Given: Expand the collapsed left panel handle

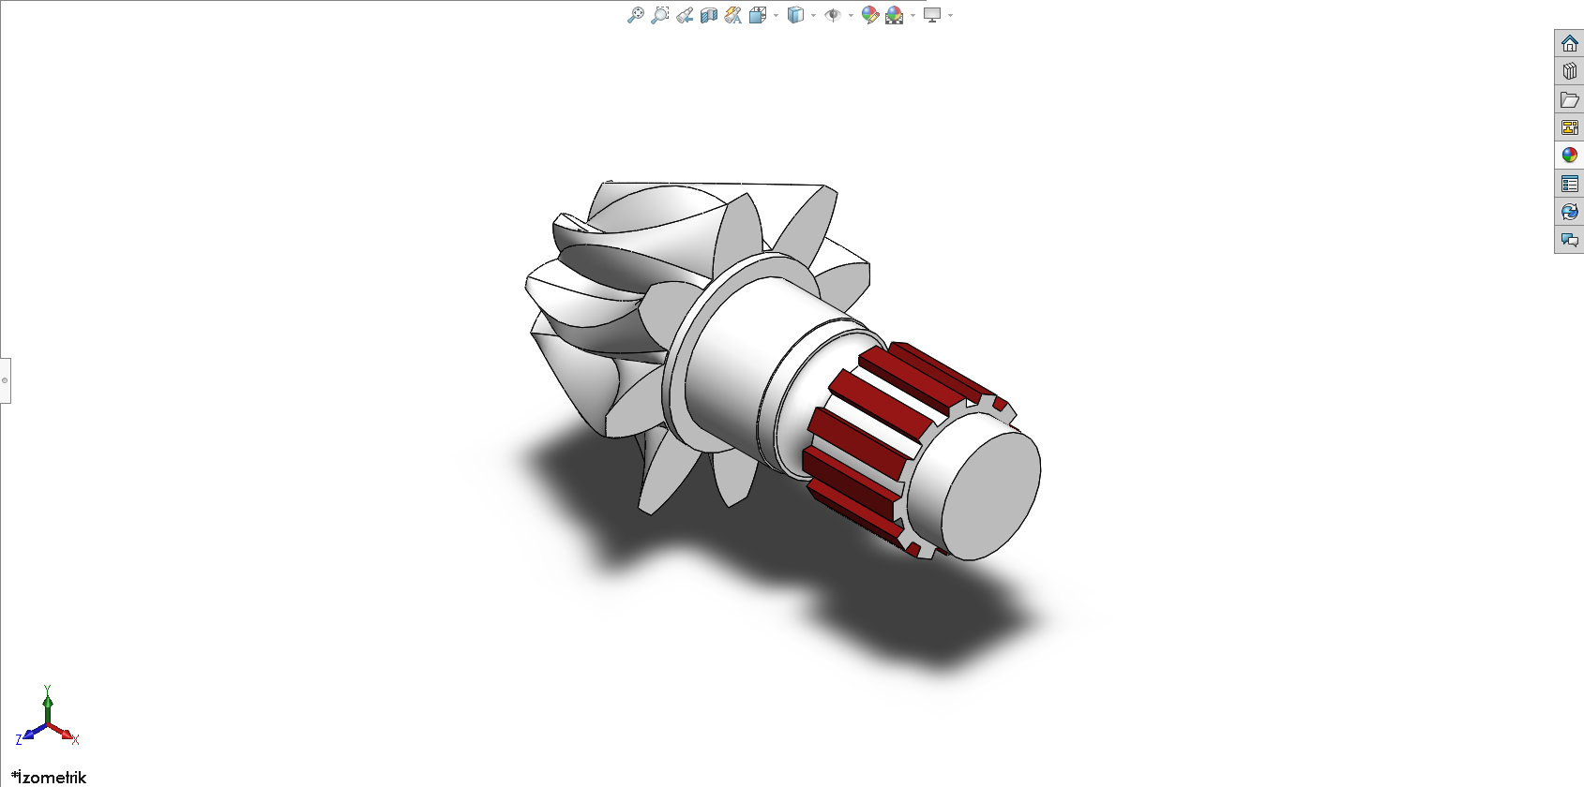Looking at the screenshot, I should [5, 380].
